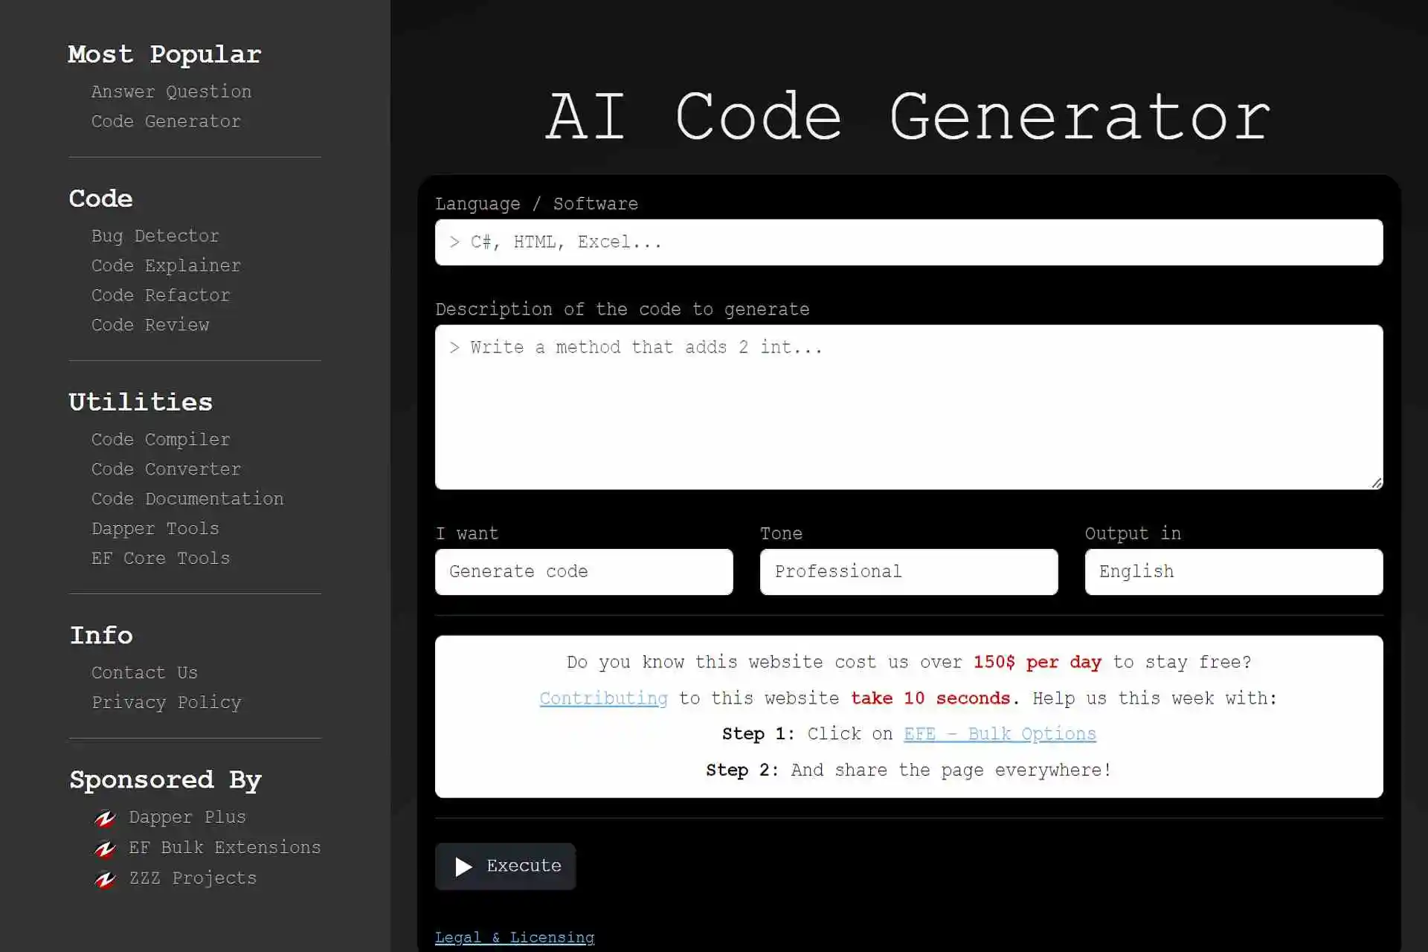Open Code Documentation utility
The width and height of the screenshot is (1428, 952).
(x=187, y=499)
